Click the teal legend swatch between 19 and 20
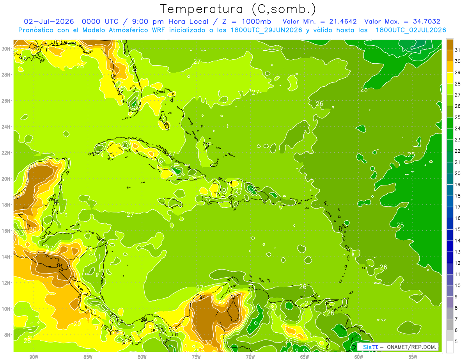 point(450,179)
